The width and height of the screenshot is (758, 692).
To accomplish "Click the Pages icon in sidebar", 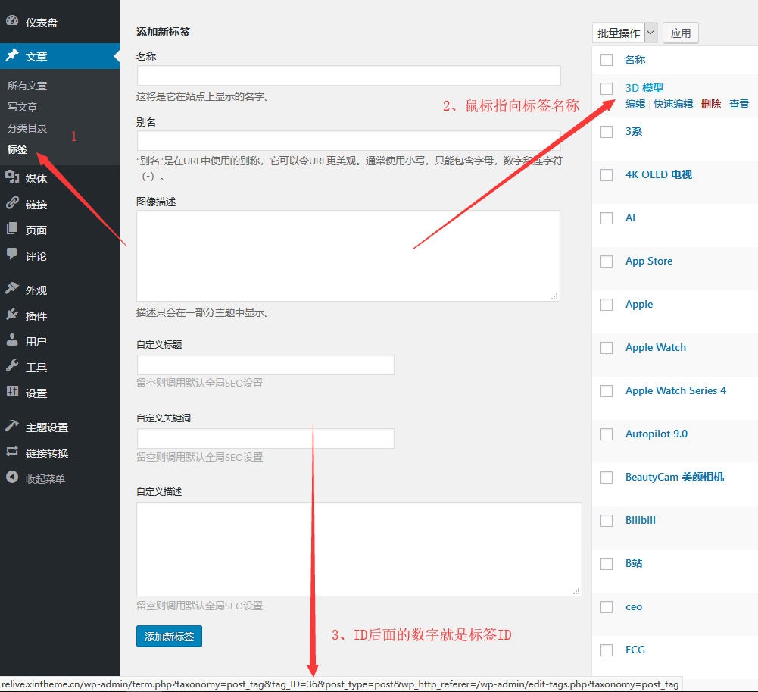I will click(12, 230).
